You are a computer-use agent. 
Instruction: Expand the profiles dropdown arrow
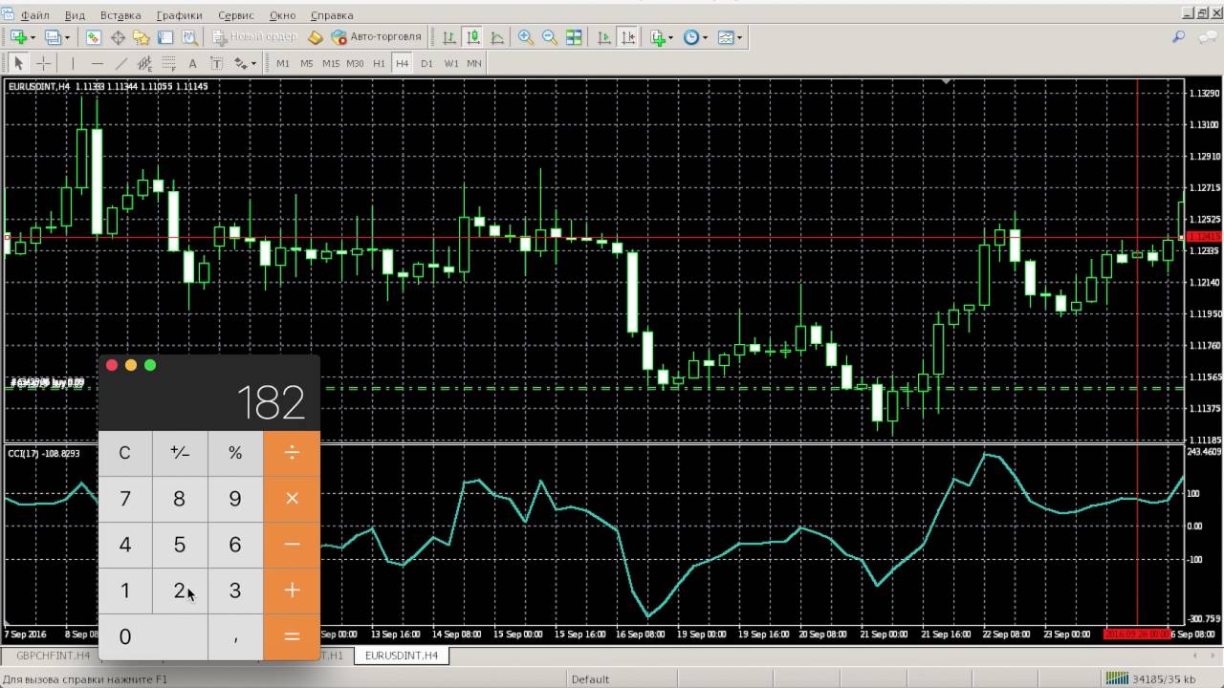pyautogui.click(x=67, y=37)
